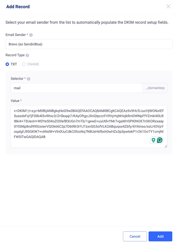Focus the Selector input containing mail
Screen dimensions: 176x246
(x=76, y=88)
